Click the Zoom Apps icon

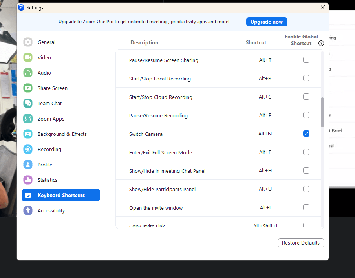[28, 119]
